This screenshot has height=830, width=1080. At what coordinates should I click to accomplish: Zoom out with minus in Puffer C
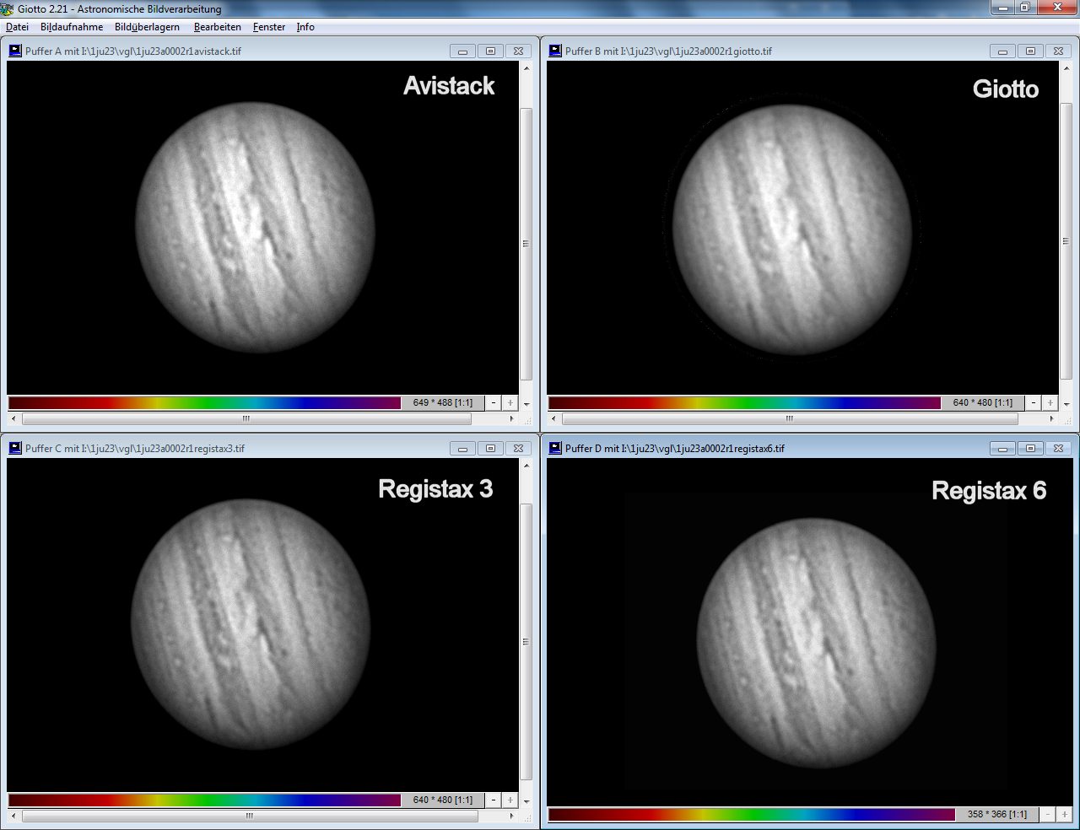tap(494, 800)
